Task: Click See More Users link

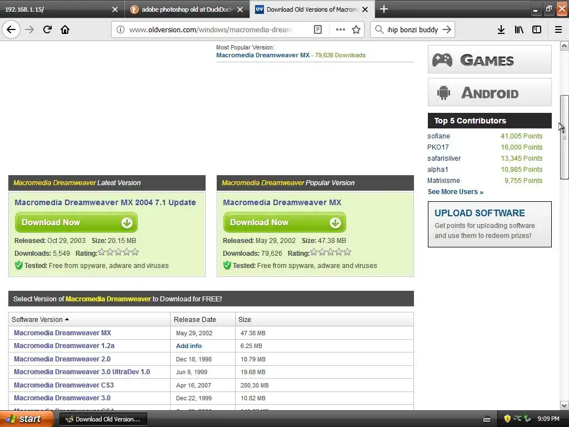Action: click(456, 192)
